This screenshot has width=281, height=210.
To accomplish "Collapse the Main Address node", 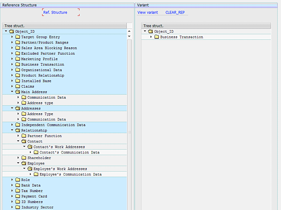I will coord(12,92).
